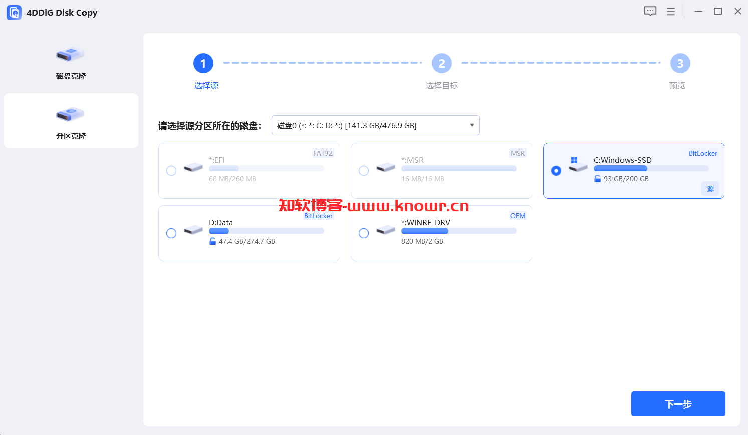748x435 pixels.
Task: Click the 选择源 step label
Action: 206,86
